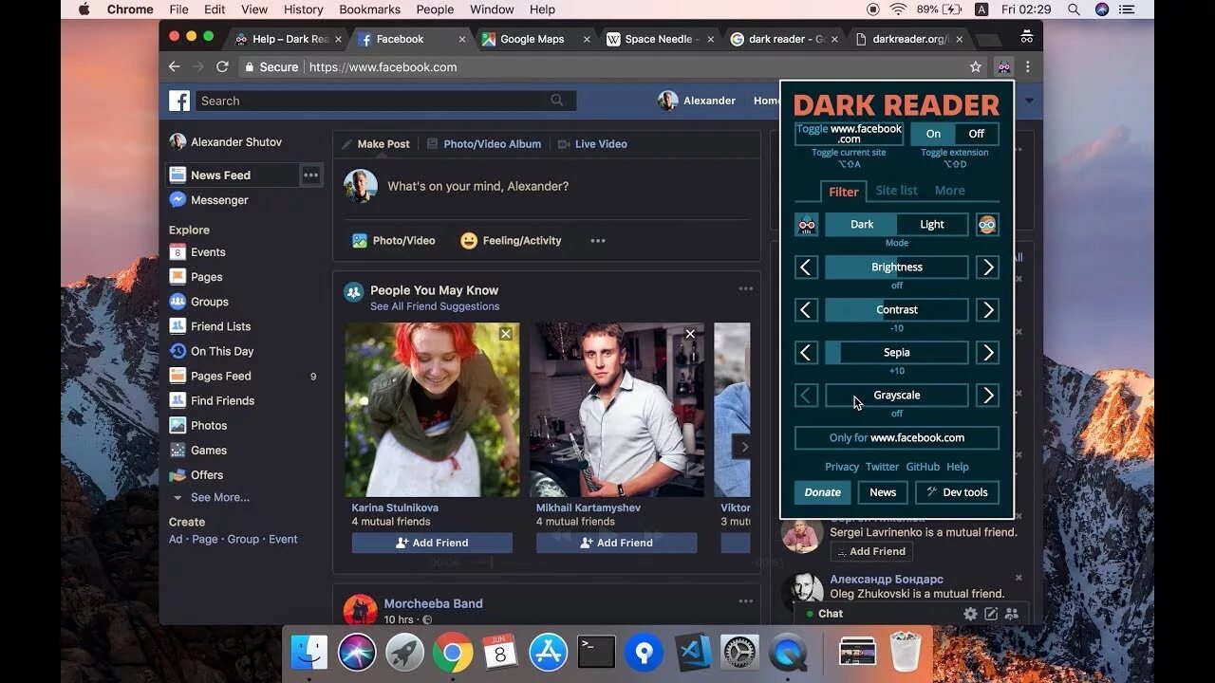Increase Brightness with right arrow

(x=987, y=268)
